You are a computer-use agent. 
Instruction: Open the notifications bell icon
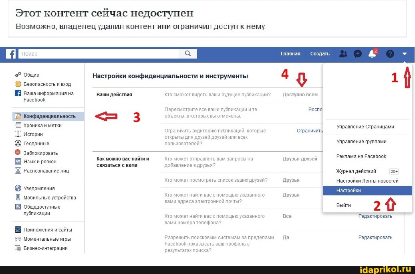[x=372, y=54]
